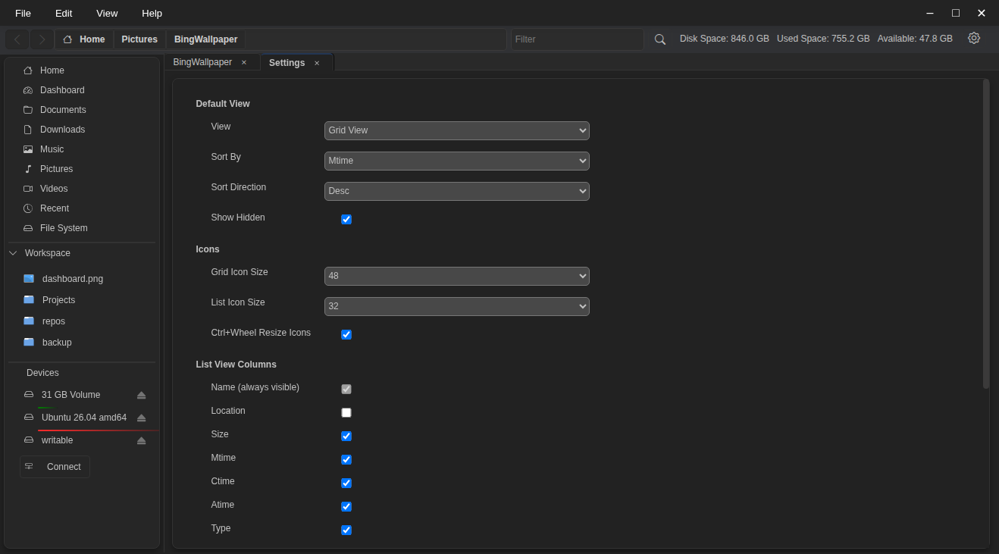The image size is (999, 554).
Task: Disable the Type column checkbox
Action: (346, 530)
